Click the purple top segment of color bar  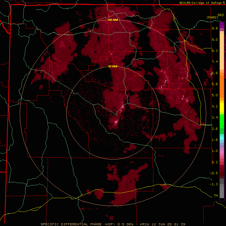click(222, 25)
